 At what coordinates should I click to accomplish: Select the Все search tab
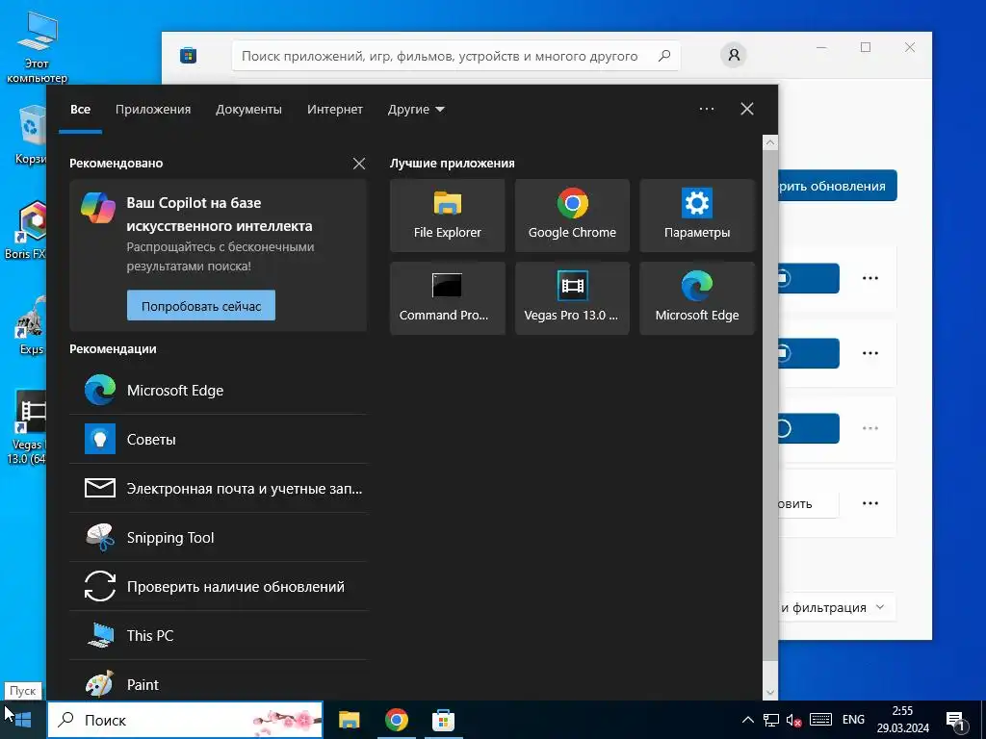[x=81, y=110]
